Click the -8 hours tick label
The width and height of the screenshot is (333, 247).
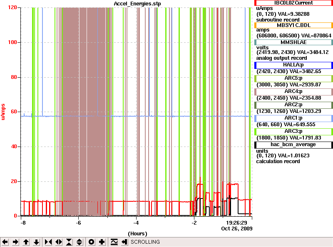(23, 223)
